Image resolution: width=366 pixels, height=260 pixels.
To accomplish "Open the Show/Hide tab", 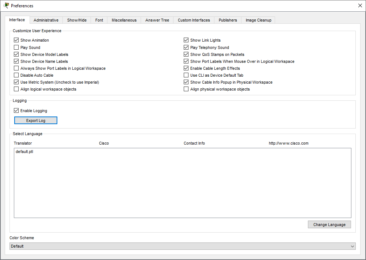I will 77,20.
